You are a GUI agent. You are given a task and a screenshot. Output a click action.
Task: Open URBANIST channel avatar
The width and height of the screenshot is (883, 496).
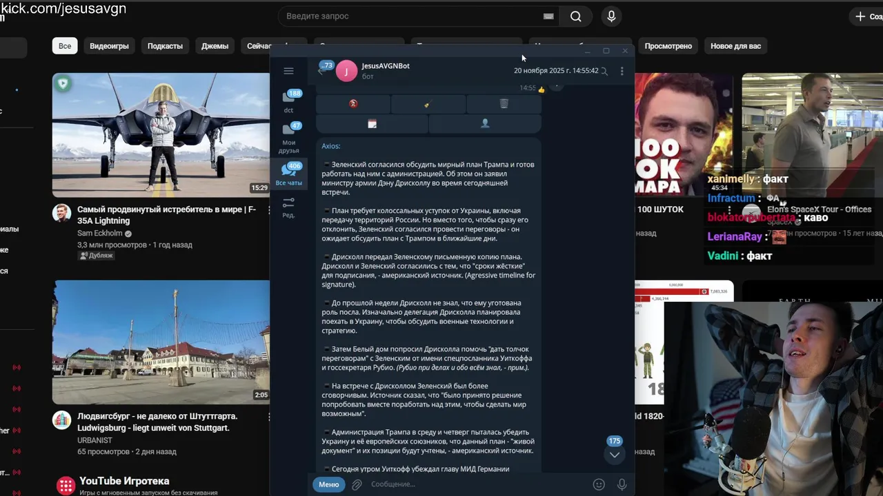pyautogui.click(x=62, y=420)
